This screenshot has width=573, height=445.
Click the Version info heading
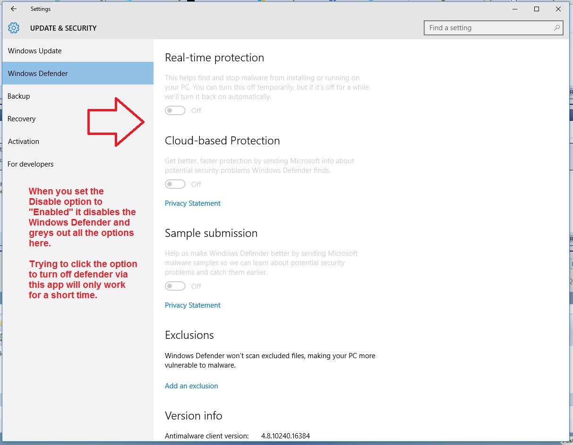[194, 416]
